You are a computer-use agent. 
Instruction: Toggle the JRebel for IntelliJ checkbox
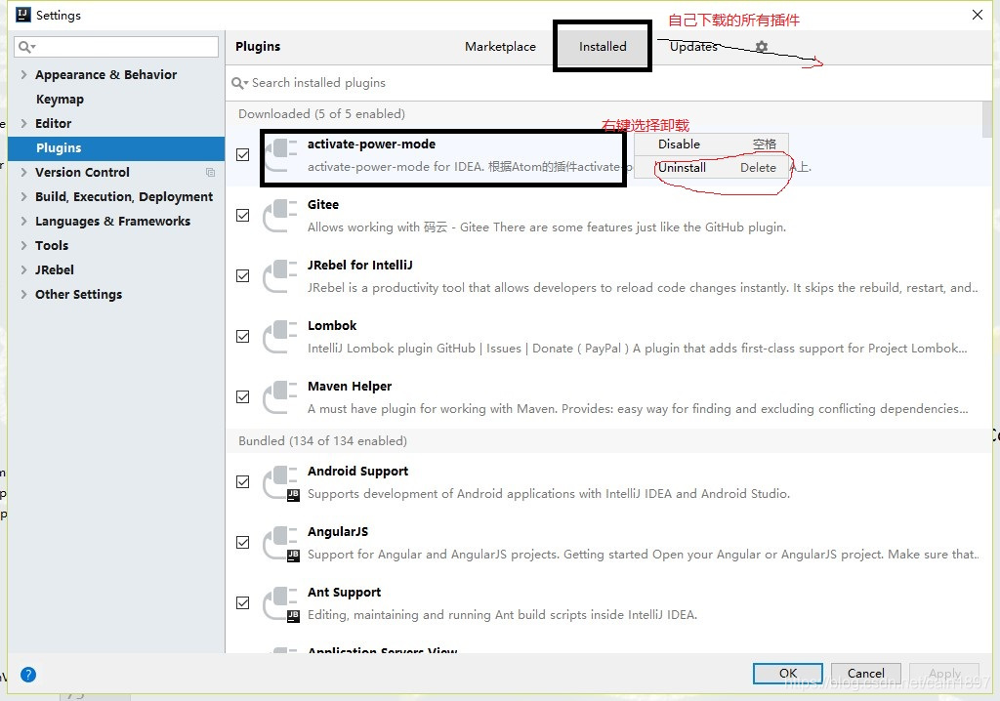click(x=243, y=276)
